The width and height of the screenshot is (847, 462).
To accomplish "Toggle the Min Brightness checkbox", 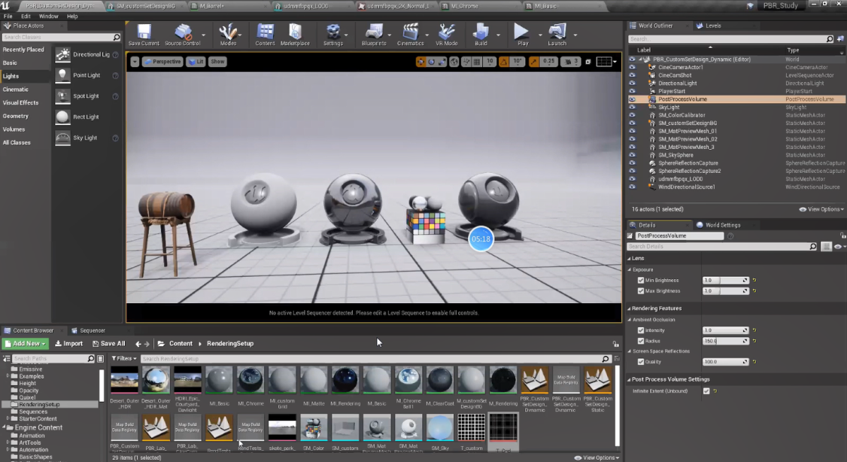I will tap(641, 281).
